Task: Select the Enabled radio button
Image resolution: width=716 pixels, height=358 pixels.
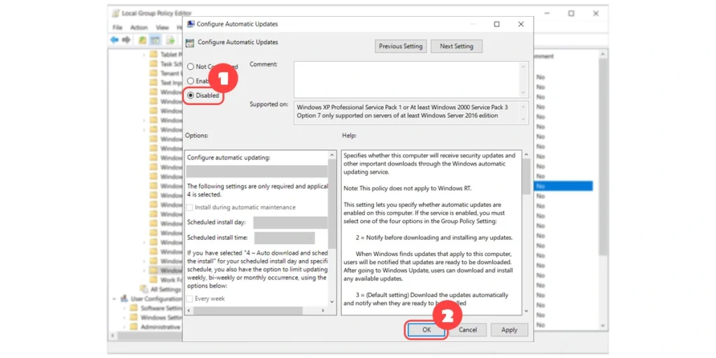Action: tap(190, 81)
